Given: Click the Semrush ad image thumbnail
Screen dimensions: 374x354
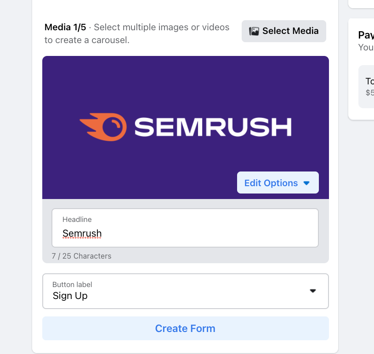Looking at the screenshot, I should point(185,127).
